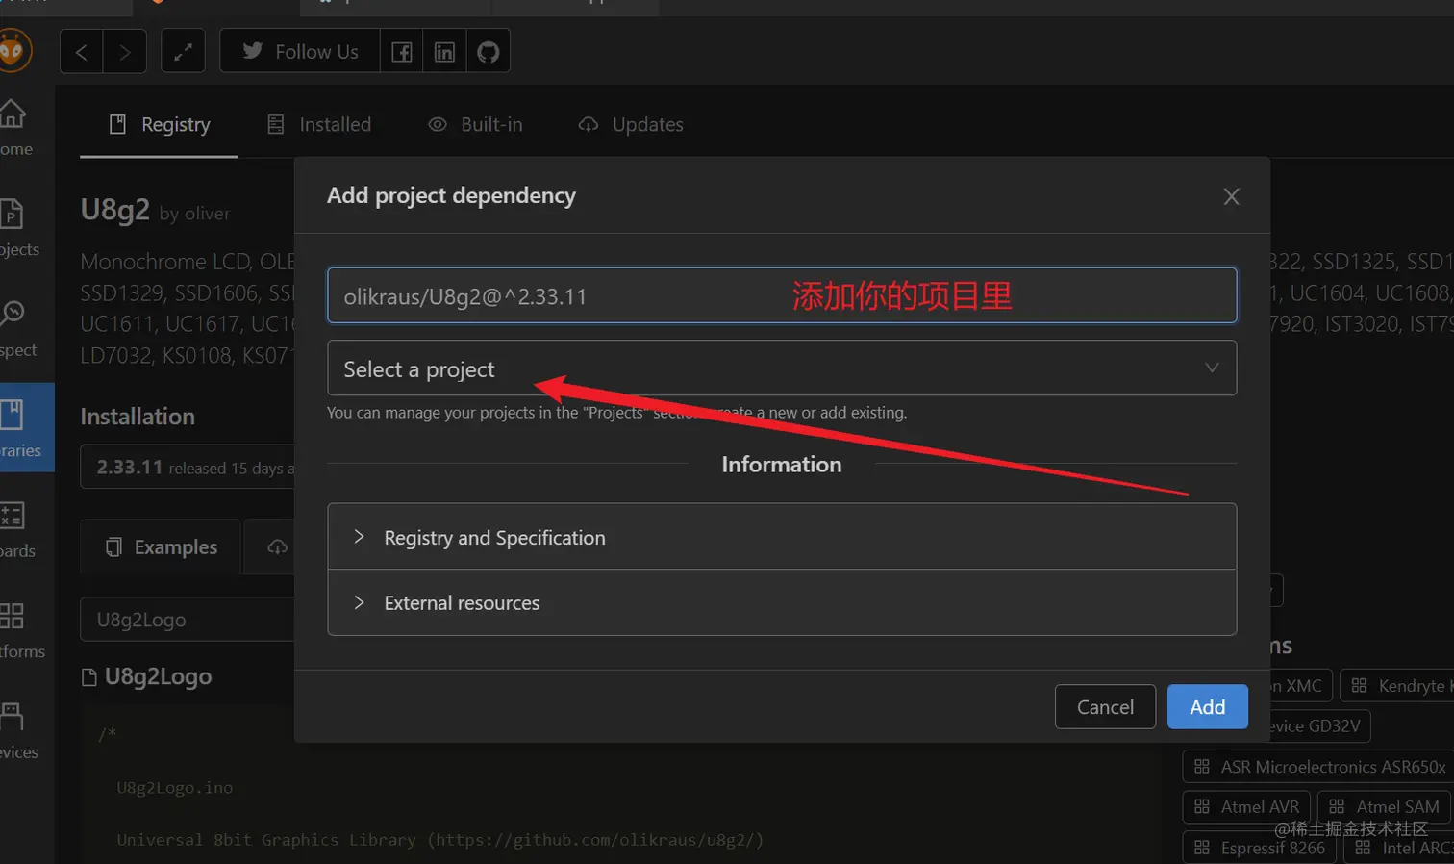Click the blue Add button
Image resolution: width=1454 pixels, height=864 pixels.
click(x=1208, y=707)
